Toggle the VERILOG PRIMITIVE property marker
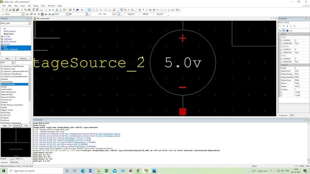Image resolution: width=310 pixels, height=174 pixels. (x=282, y=53)
